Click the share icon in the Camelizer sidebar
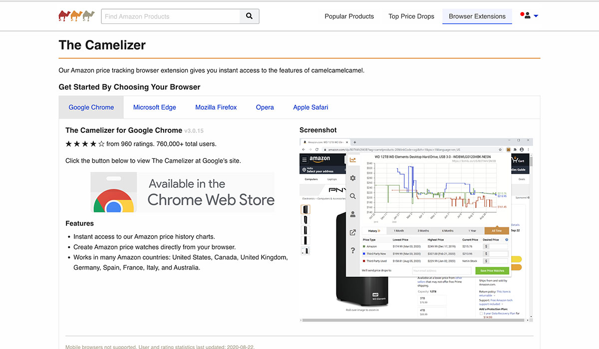 point(352,233)
